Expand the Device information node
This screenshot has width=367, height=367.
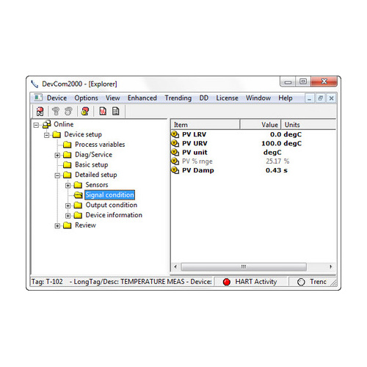(68, 216)
